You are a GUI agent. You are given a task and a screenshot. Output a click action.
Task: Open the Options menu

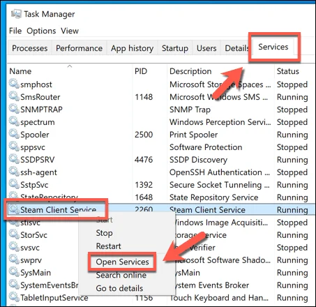[x=41, y=31]
